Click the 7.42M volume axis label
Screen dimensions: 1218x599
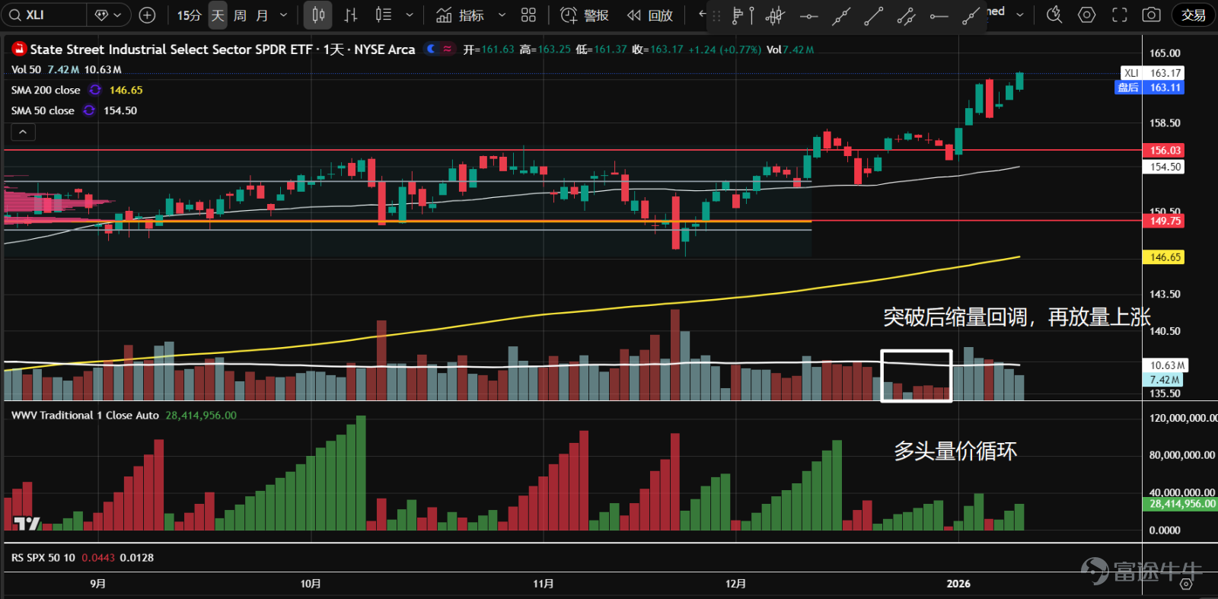coord(1163,380)
